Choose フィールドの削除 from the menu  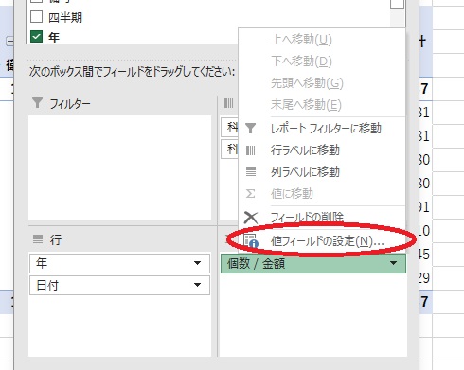tap(322, 217)
